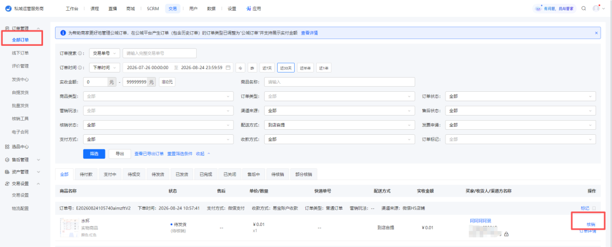The height and width of the screenshot is (247, 612).
Task: Select the 昨 date shortcut
Action: click(253, 68)
